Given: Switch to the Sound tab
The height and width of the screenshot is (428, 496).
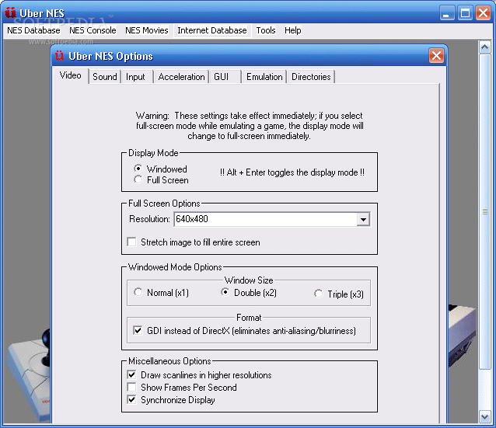Looking at the screenshot, I should pos(105,77).
